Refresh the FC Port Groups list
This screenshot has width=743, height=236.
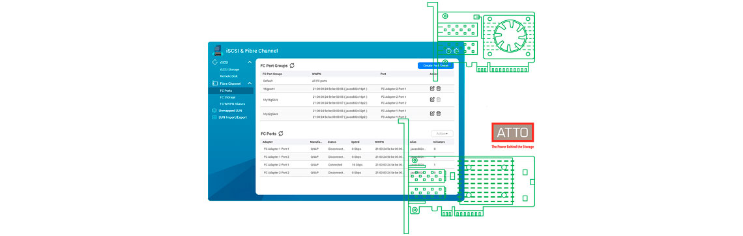click(x=293, y=66)
